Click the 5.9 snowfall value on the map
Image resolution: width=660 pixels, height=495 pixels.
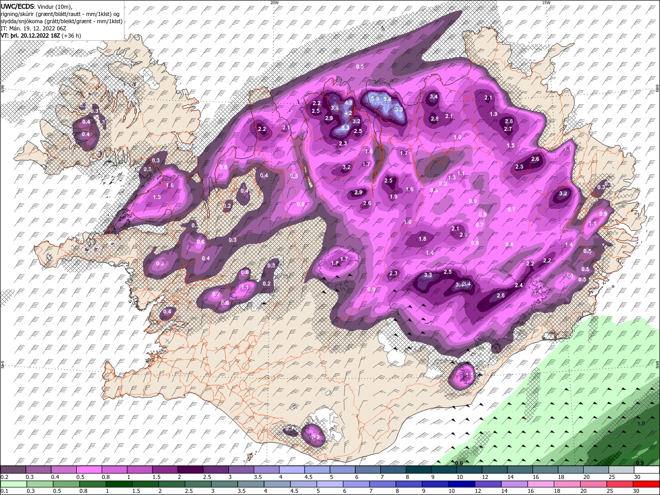(x=375, y=98)
